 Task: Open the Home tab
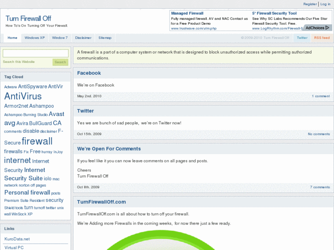pyautogui.click(x=12, y=38)
